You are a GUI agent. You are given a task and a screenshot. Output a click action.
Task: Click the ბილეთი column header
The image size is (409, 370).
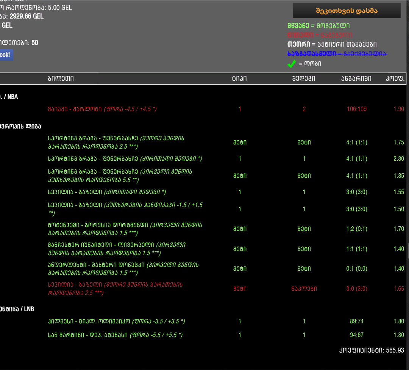click(61, 78)
